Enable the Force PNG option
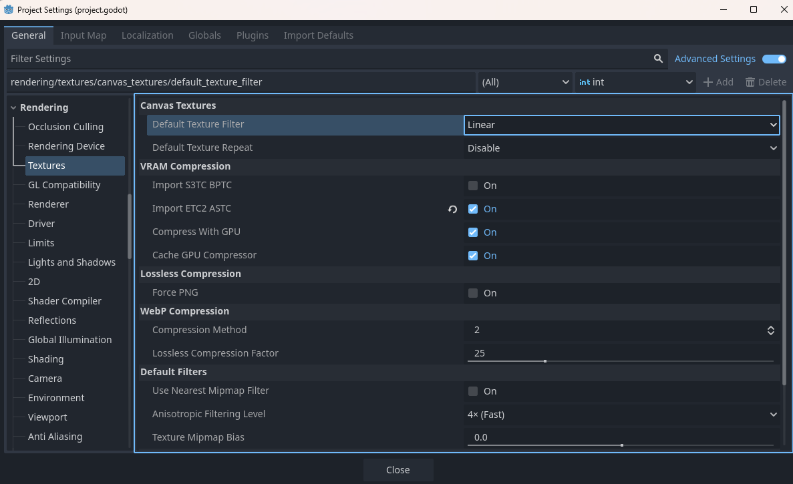This screenshot has width=793, height=484. point(473,293)
